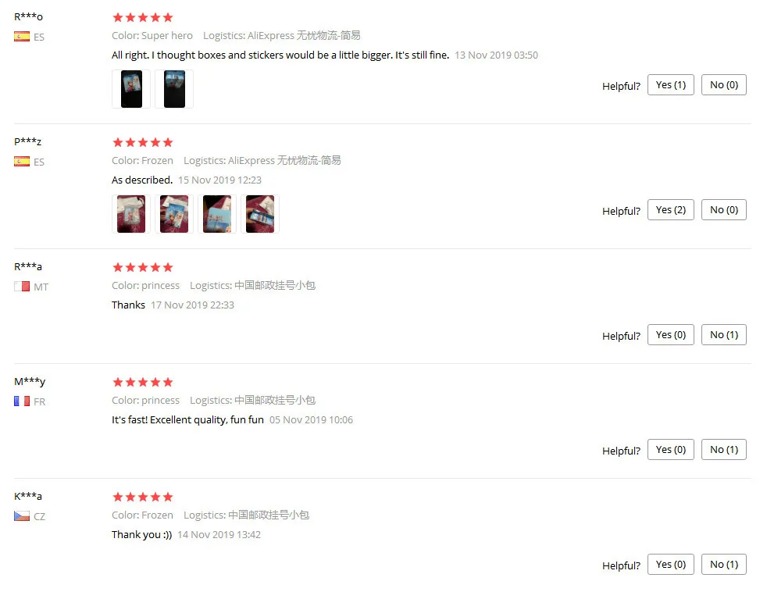
Task: Click Spain flag icon beside P***z
Action: coord(22,162)
